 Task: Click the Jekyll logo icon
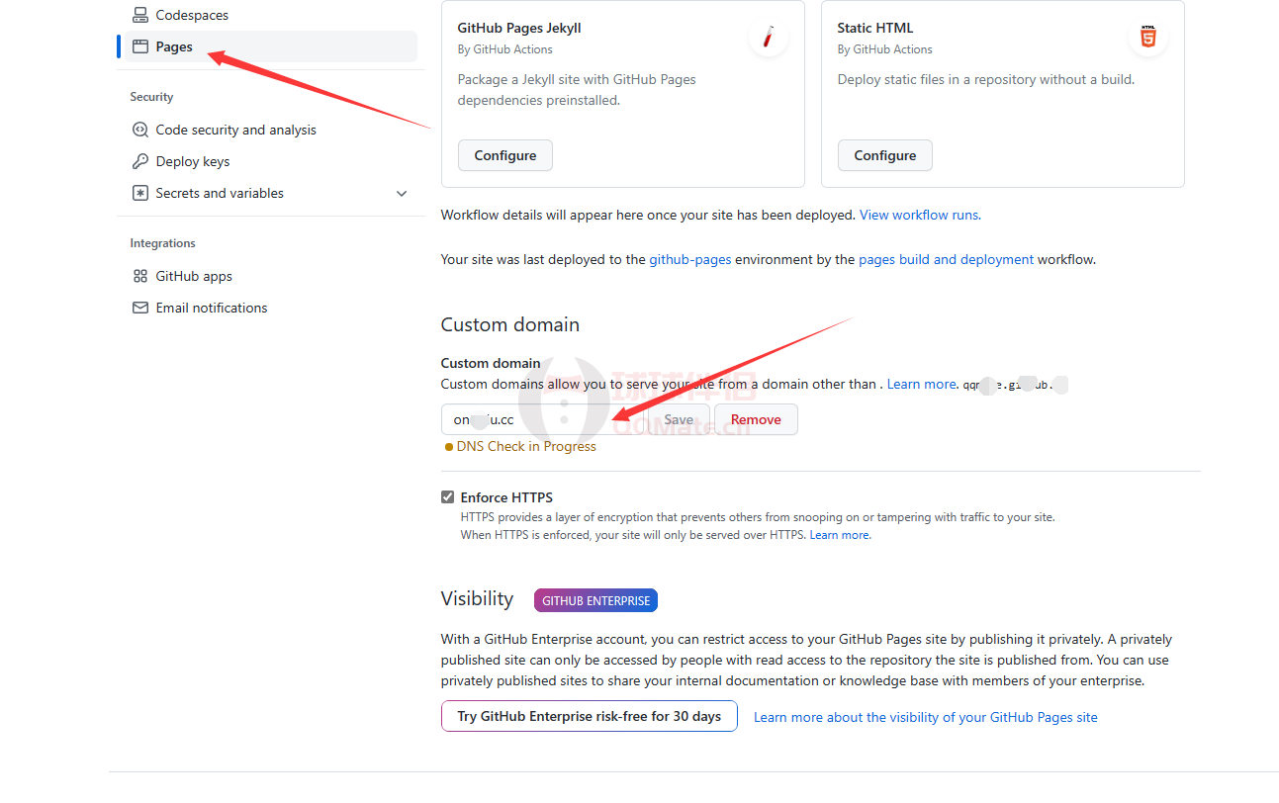click(768, 39)
